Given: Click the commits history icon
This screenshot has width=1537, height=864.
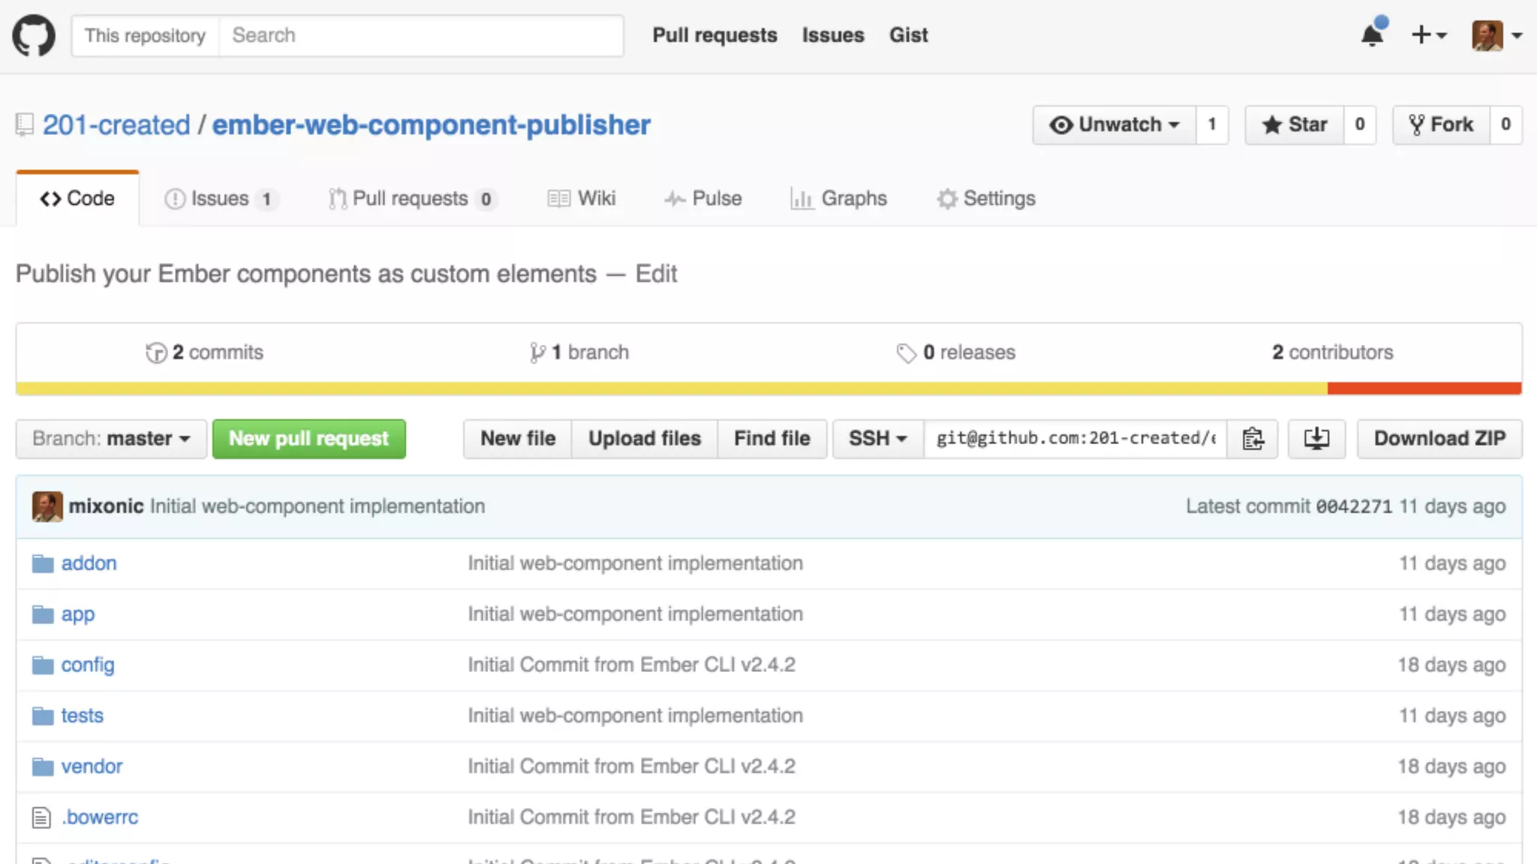Looking at the screenshot, I should tap(156, 352).
